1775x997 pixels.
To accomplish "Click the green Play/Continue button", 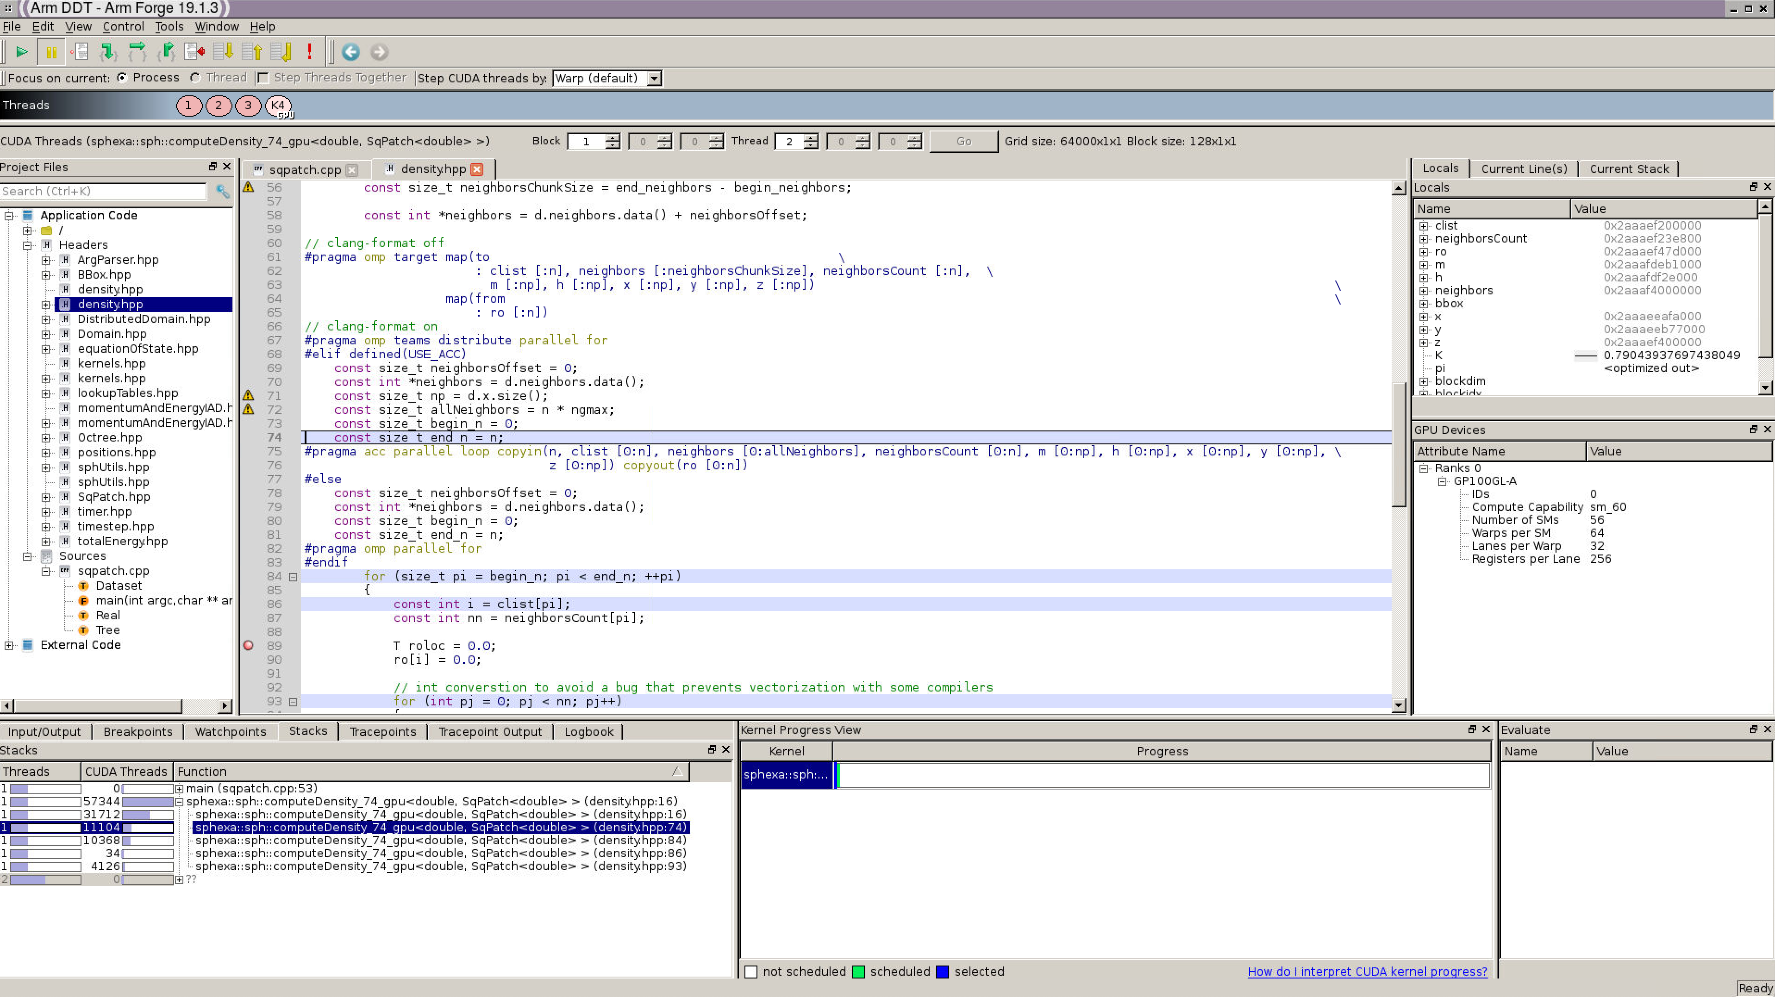I will 21,52.
